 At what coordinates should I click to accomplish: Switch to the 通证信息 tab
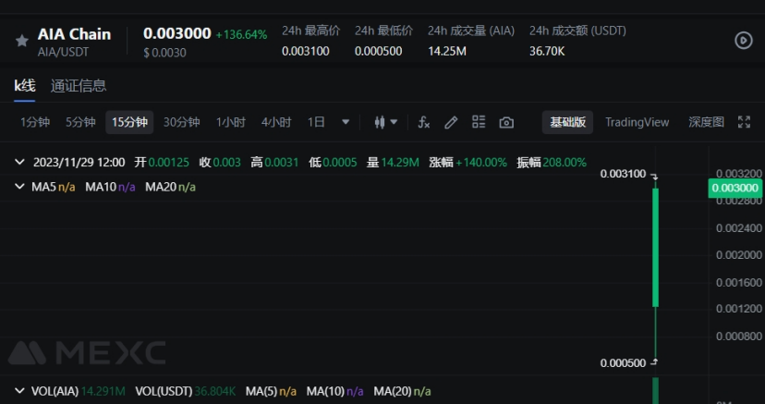(79, 86)
